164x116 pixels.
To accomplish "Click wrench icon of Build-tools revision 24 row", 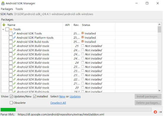I will pyautogui.click(x=14, y=63).
